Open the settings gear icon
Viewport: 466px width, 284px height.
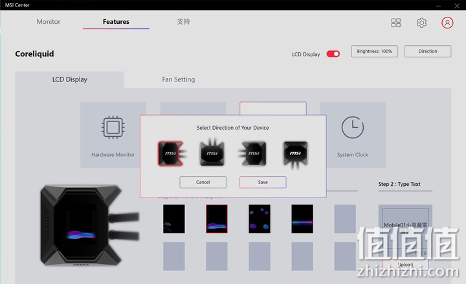[421, 23]
